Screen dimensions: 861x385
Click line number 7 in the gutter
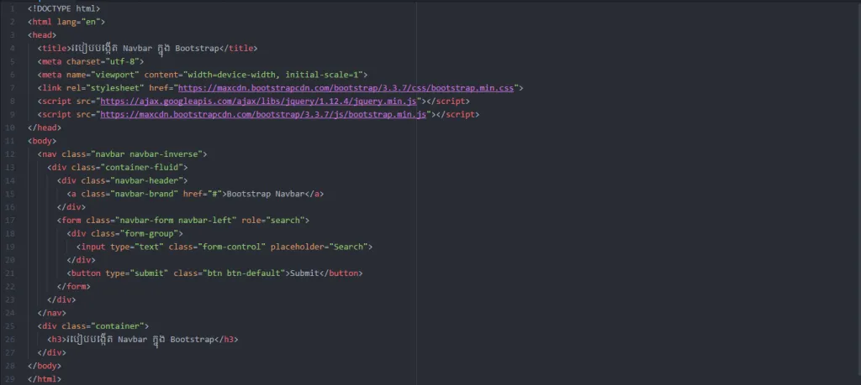pos(13,88)
